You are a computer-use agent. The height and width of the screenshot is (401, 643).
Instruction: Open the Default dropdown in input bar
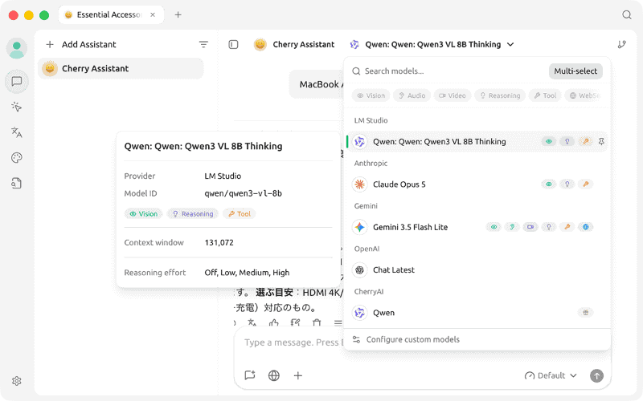pos(551,375)
